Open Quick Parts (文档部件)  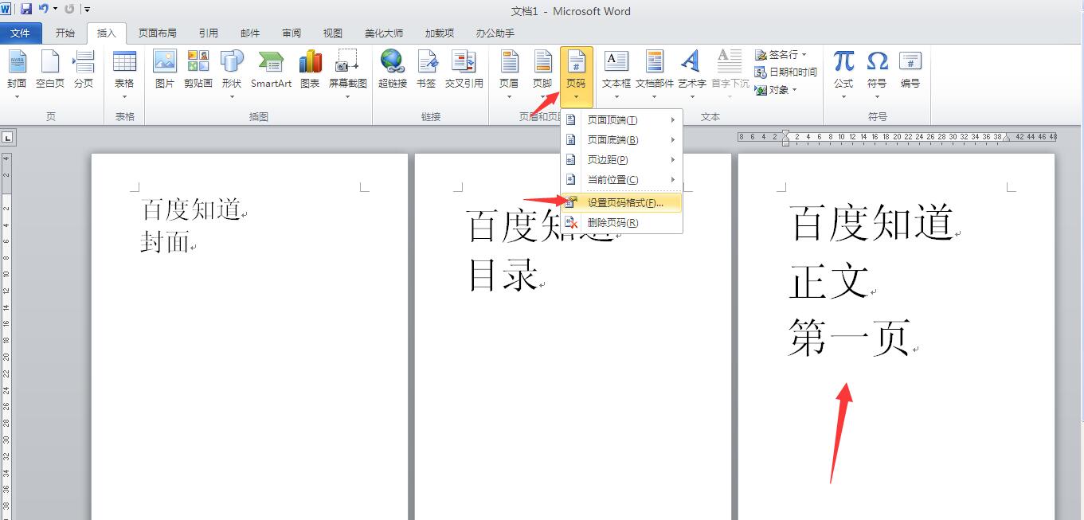pos(655,73)
